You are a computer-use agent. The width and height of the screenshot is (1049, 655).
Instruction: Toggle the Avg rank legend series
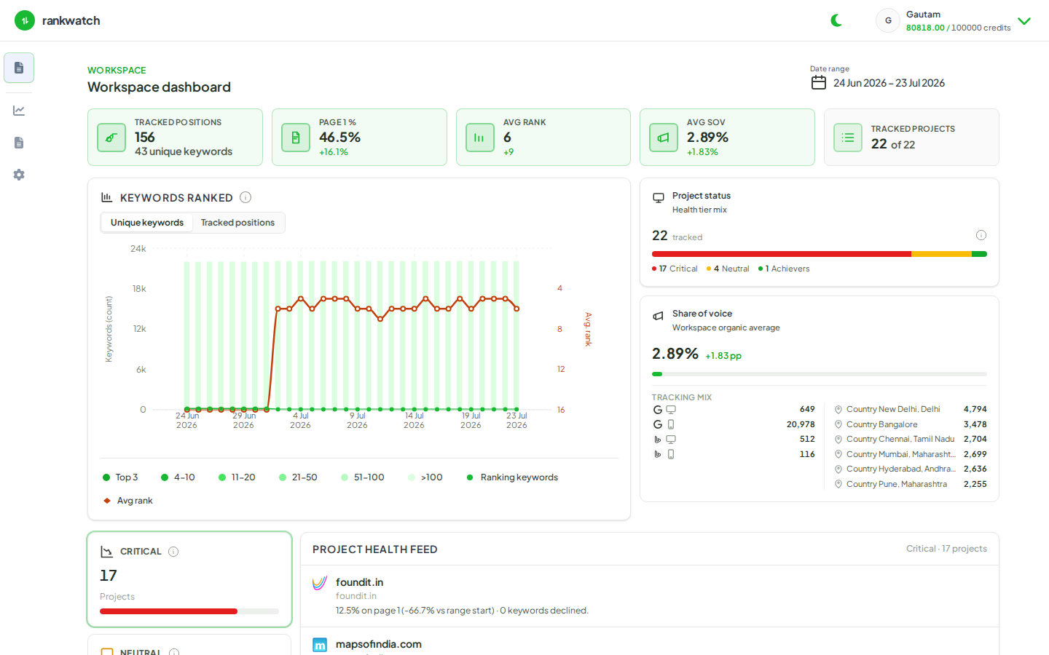coord(128,501)
